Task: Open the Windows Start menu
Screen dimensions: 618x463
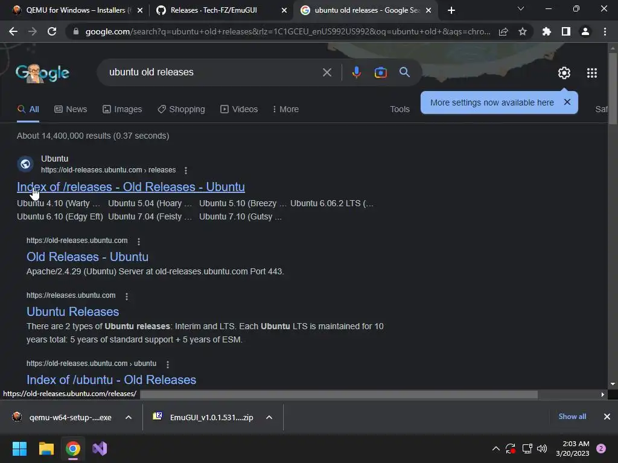Action: [19, 449]
